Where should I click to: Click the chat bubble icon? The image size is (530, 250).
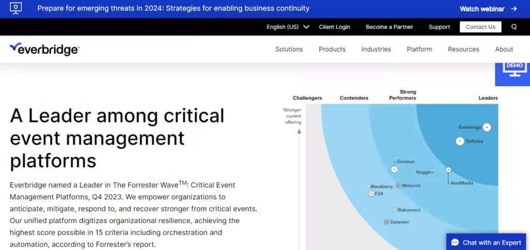pos(455,243)
